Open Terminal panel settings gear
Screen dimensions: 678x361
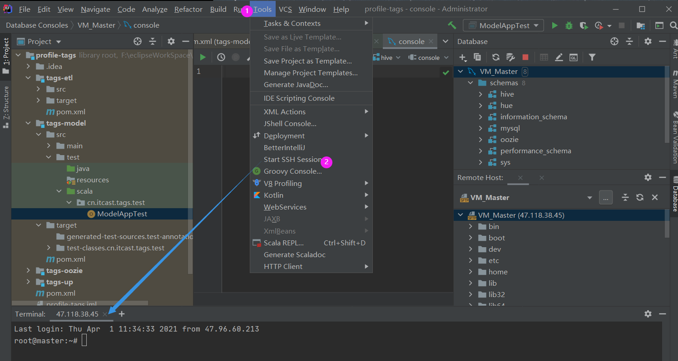(648, 314)
